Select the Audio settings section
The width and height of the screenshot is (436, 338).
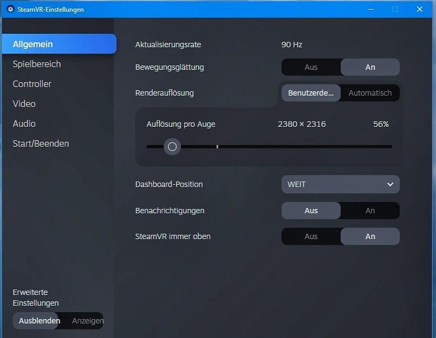(x=24, y=124)
